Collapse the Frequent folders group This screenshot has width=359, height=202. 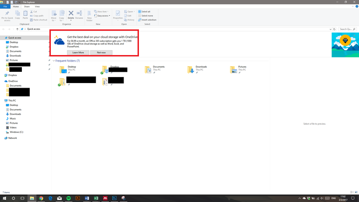point(54,61)
